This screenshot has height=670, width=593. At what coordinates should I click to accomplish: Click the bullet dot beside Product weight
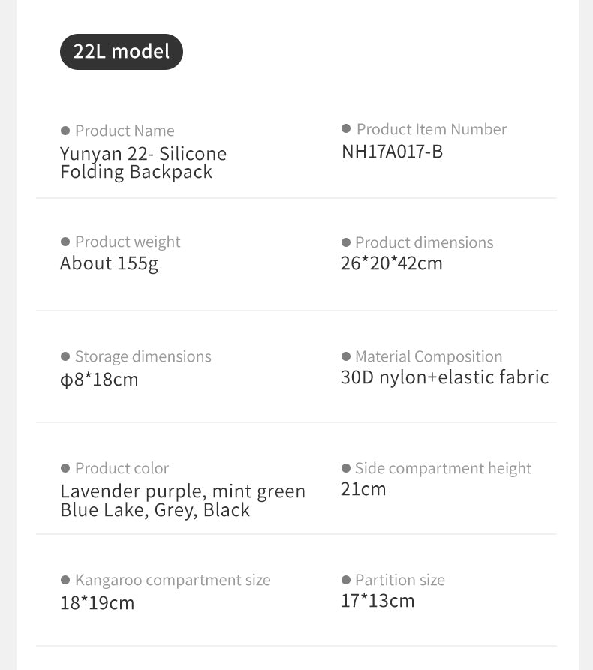pyautogui.click(x=65, y=242)
